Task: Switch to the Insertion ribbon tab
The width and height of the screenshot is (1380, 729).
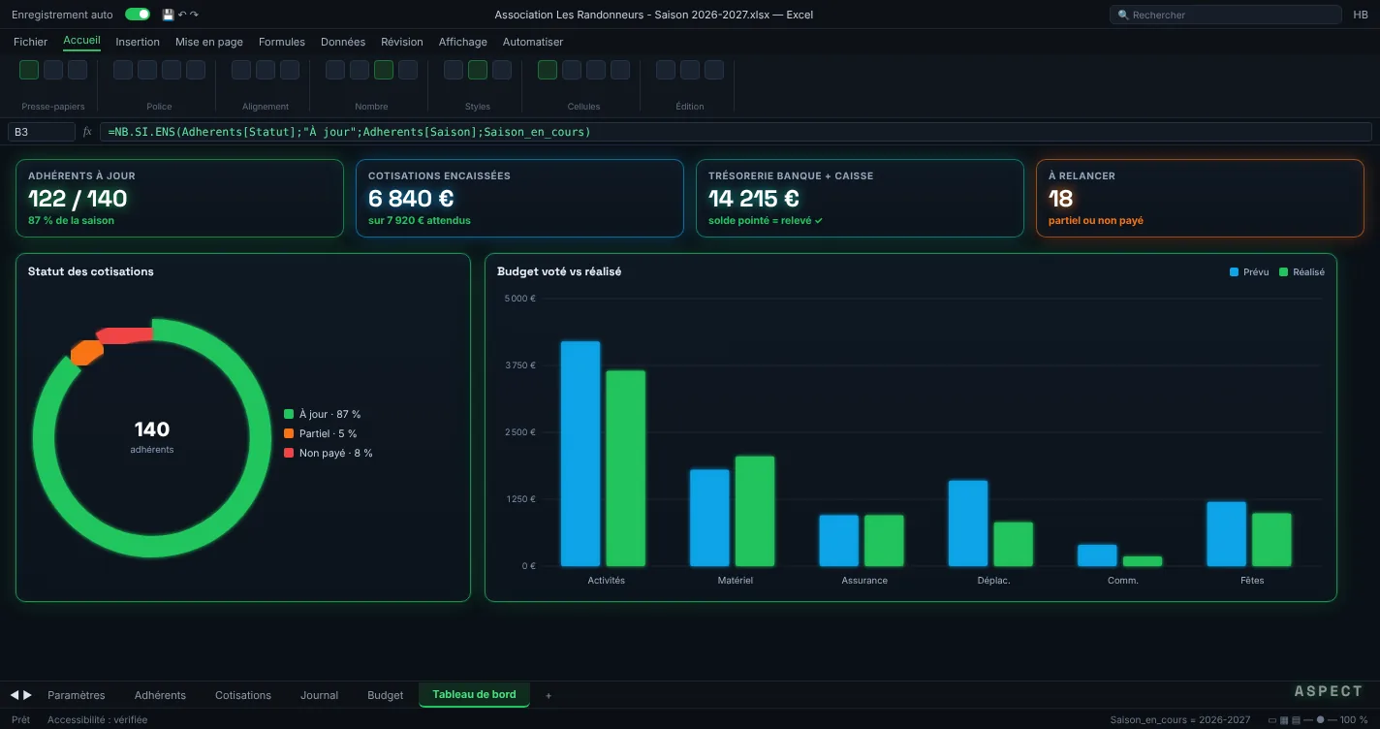Action: (138, 42)
